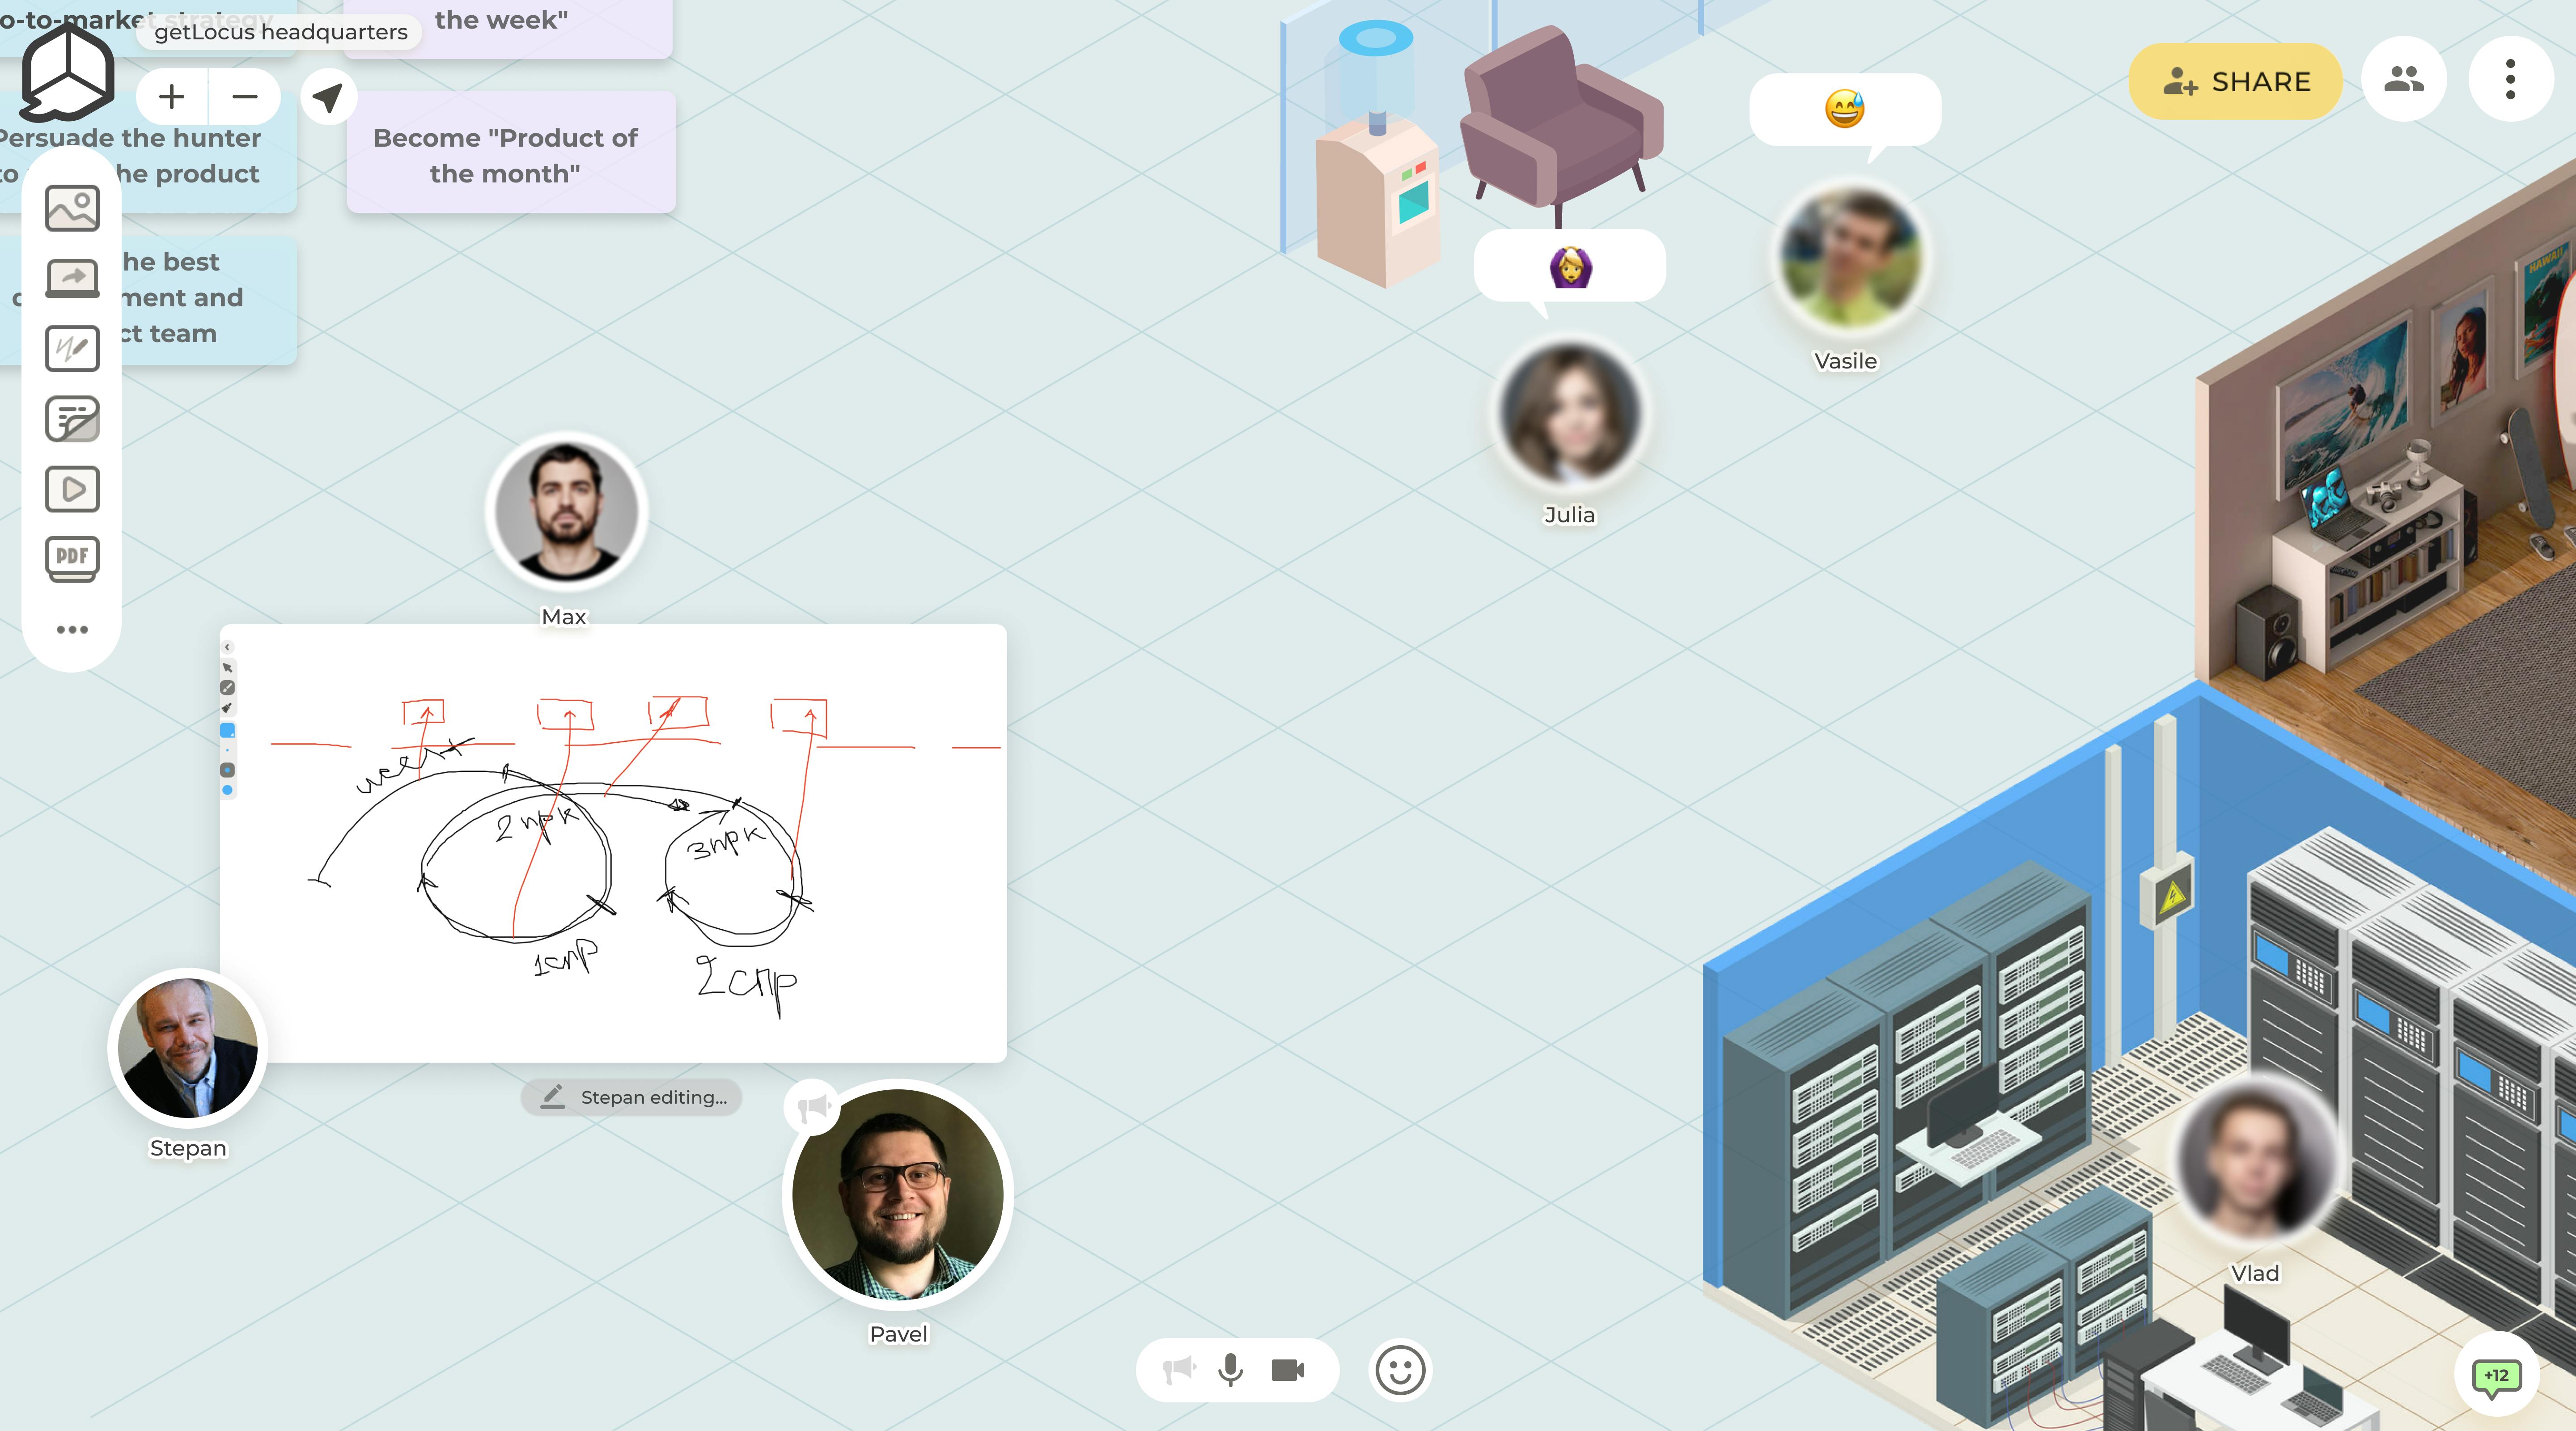Select the "Persuade the hunter" sticky note
The image size is (2576, 1431).
(148, 153)
